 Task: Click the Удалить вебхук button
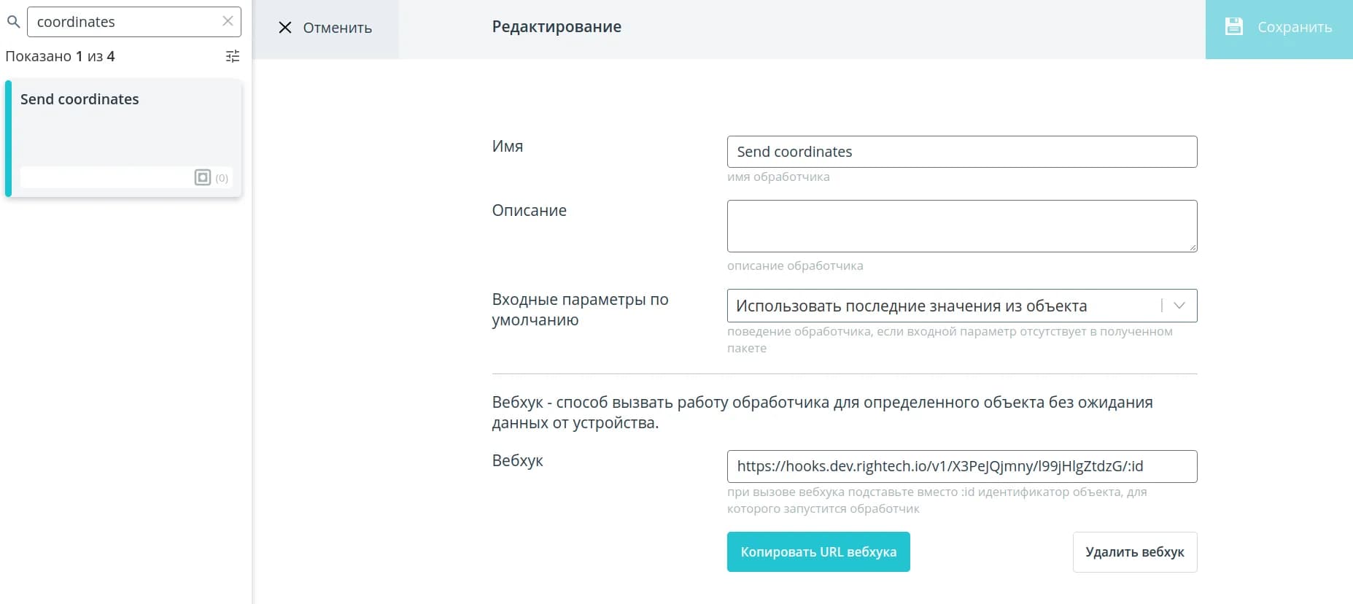[x=1134, y=552]
